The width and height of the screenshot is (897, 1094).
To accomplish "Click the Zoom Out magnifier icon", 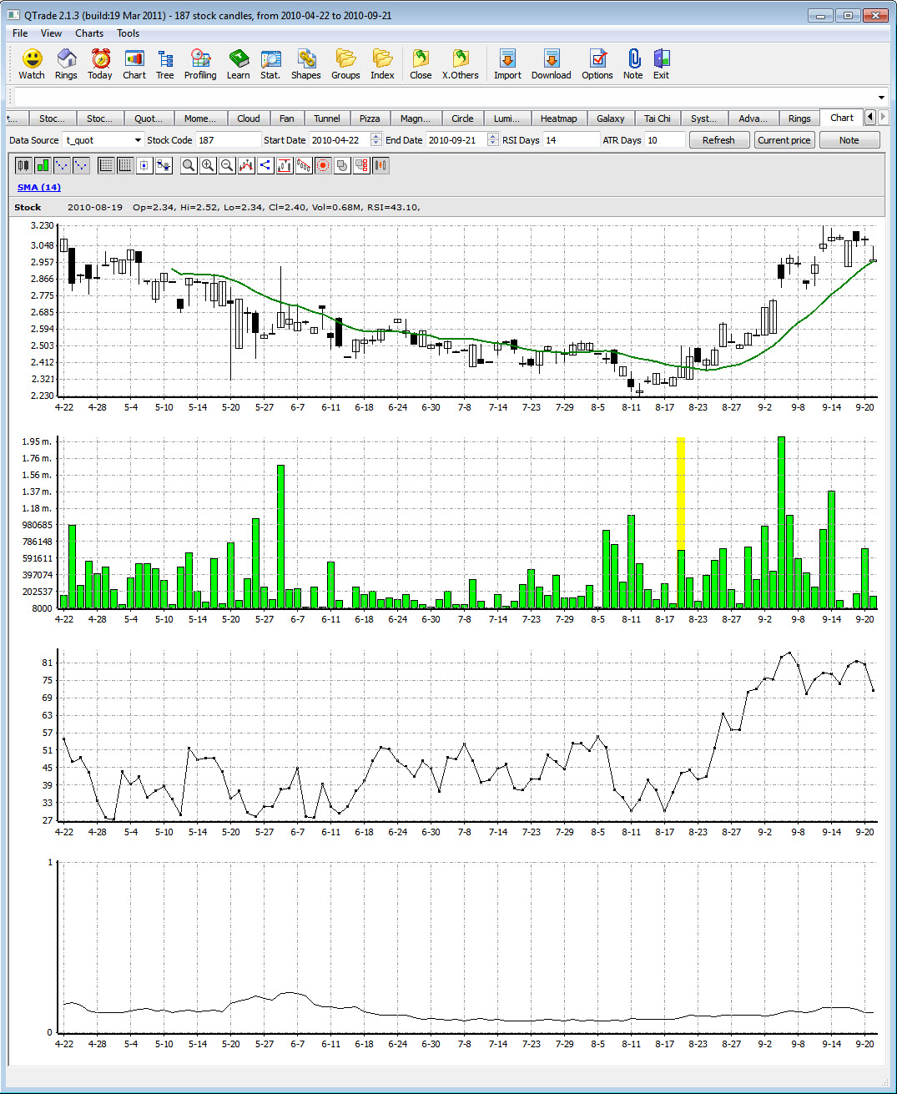I will tap(226, 165).
